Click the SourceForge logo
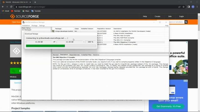This screenshot has width=200, height=112. pos(24,16)
